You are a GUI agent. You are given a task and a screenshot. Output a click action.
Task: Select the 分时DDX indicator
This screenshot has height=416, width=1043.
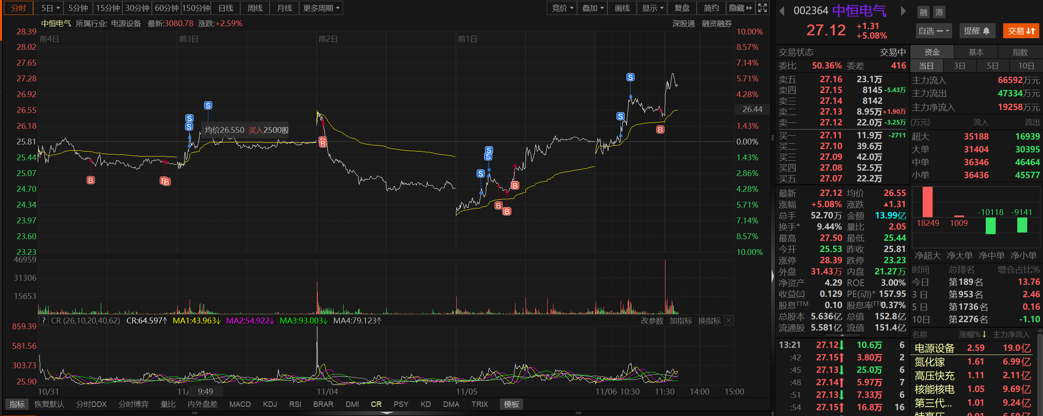(92, 404)
